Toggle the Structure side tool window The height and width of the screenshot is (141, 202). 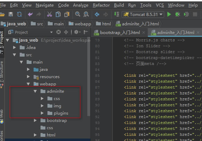pyautogui.click(x=2, y=72)
